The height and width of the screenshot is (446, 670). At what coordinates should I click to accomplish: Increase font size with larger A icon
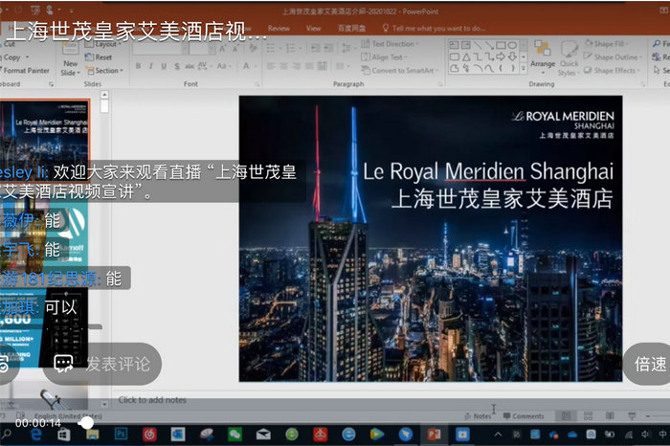click(223, 49)
